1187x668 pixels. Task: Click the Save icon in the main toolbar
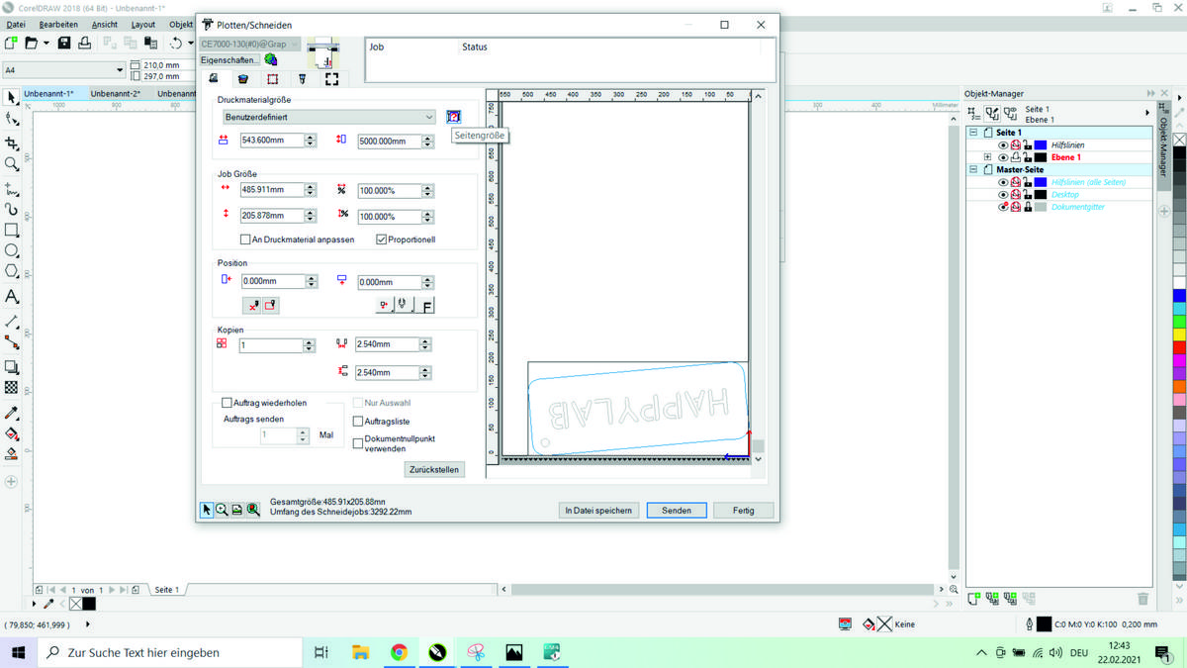coord(64,44)
